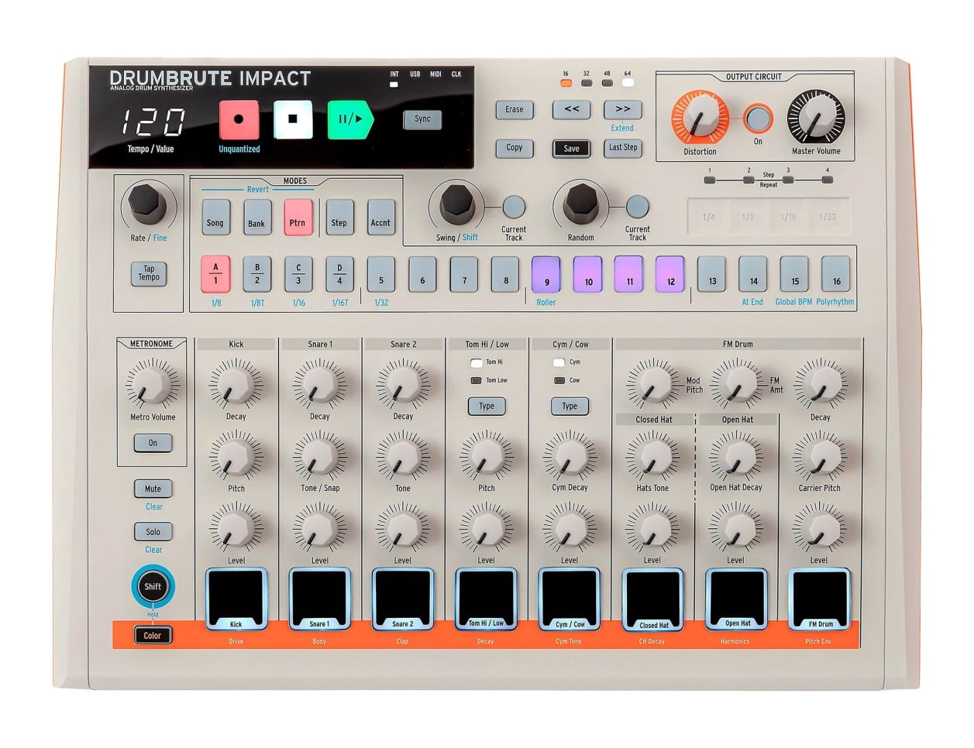Tap the Sync button
The width and height of the screenshot is (974, 748).
(422, 119)
